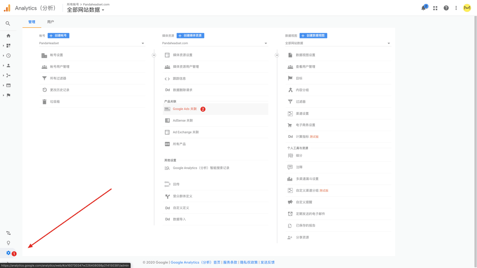Open the three-dot more options menu
477x268 pixels.
(456, 8)
